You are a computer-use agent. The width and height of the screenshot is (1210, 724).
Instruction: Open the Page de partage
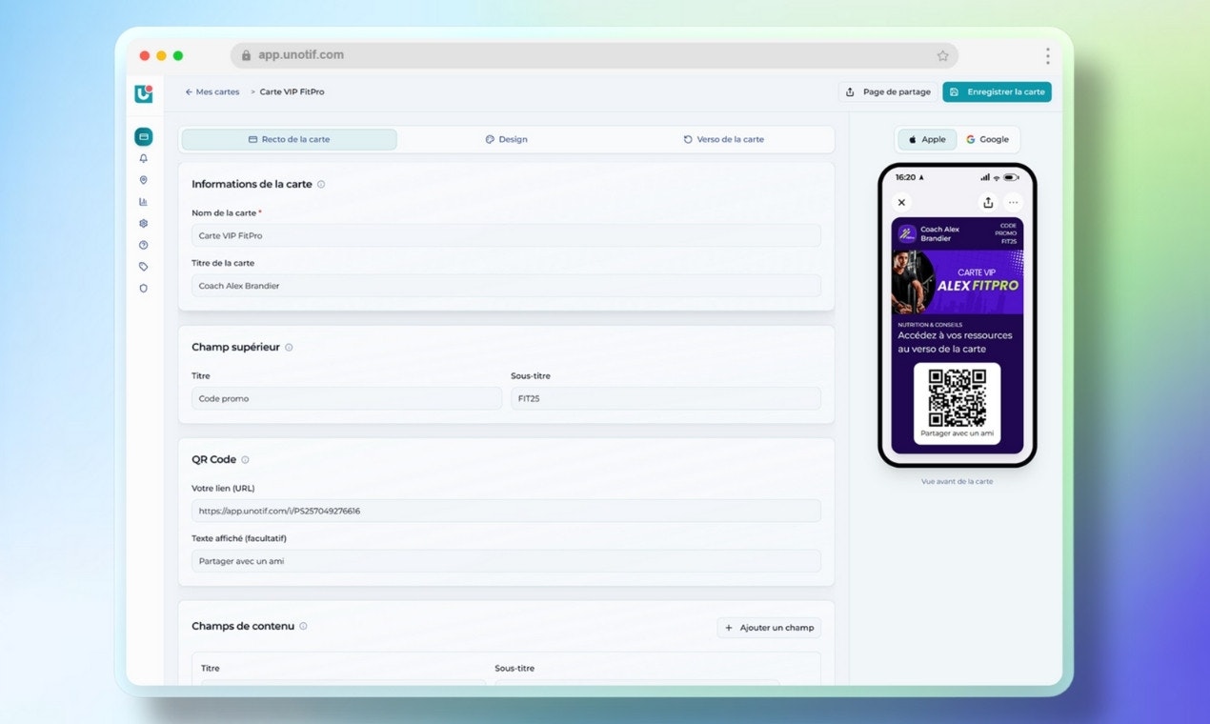click(888, 91)
